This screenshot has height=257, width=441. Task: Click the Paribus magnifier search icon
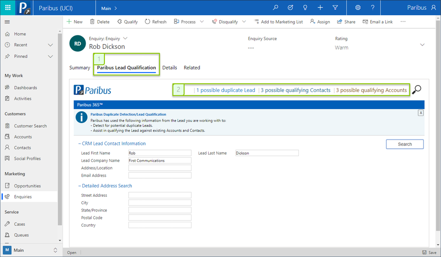click(x=416, y=90)
